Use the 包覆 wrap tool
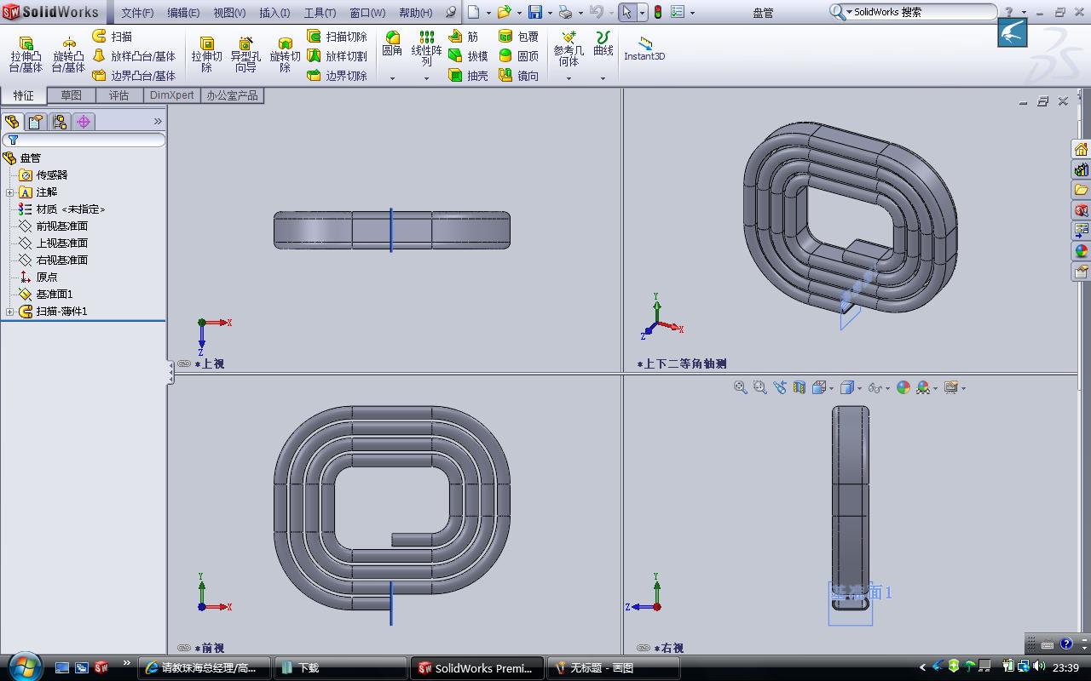Screen dimensions: 1091x681 518,37
